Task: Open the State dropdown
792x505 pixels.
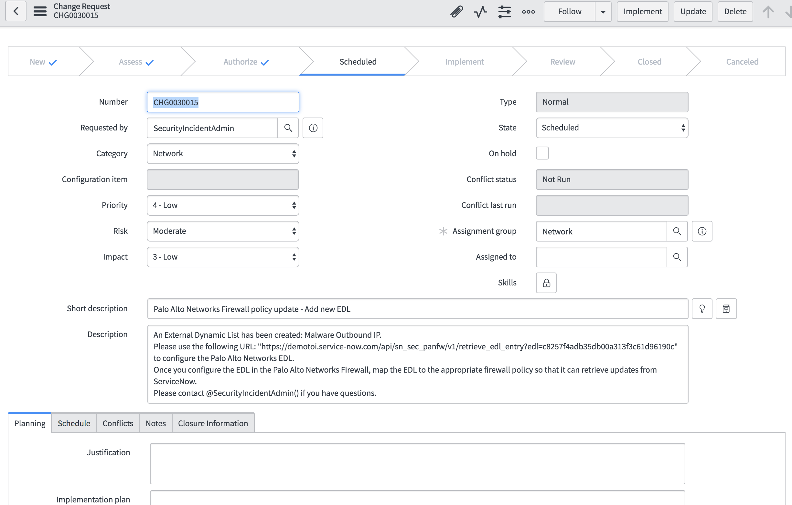Action: [x=612, y=128]
